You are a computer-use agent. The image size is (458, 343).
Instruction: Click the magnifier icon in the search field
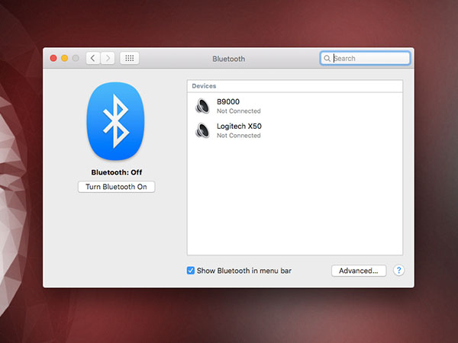click(327, 59)
